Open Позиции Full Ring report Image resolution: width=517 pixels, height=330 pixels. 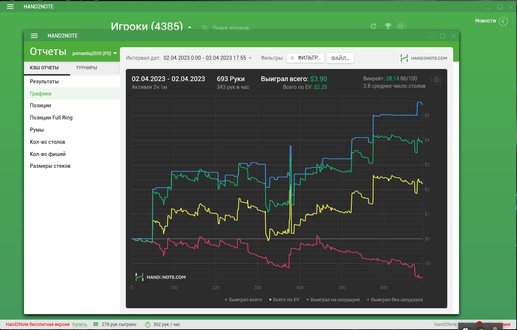click(72, 118)
